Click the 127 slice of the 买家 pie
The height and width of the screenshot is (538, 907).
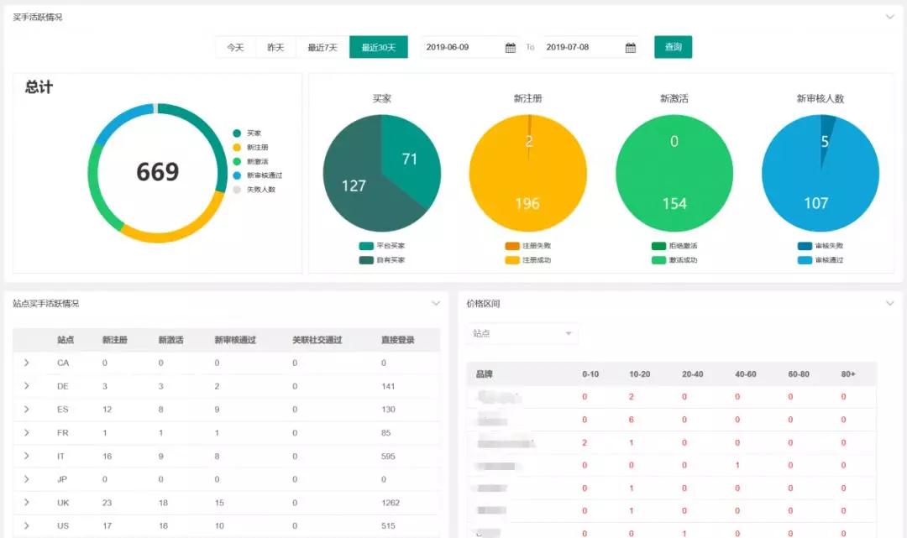(x=354, y=185)
